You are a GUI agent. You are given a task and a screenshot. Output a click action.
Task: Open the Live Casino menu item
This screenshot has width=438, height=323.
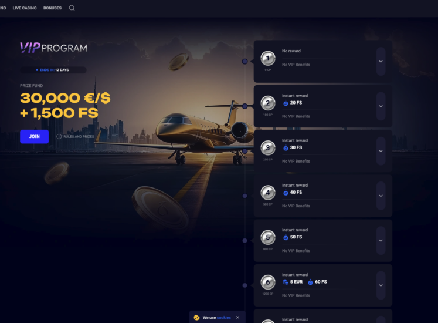25,8
